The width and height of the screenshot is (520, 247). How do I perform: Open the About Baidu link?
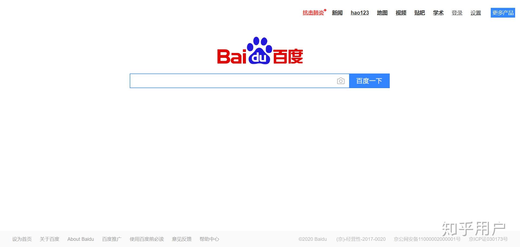(81, 239)
